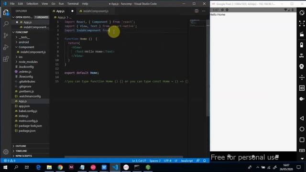Open Google Chrome from the taskbar
Viewport: 306px width, 172px height.
pos(60,167)
